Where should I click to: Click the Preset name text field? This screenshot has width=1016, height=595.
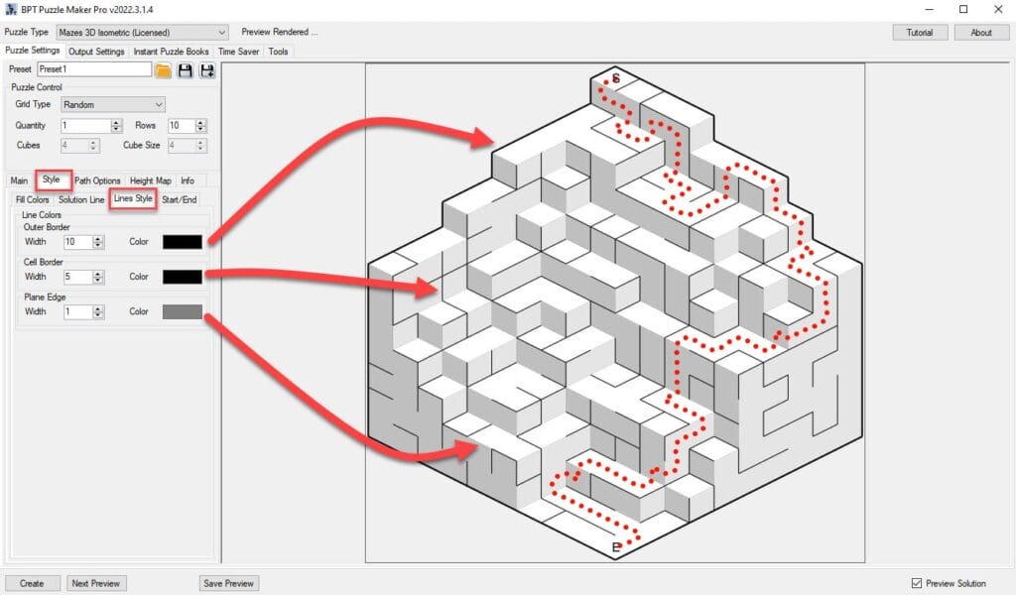pos(94,70)
